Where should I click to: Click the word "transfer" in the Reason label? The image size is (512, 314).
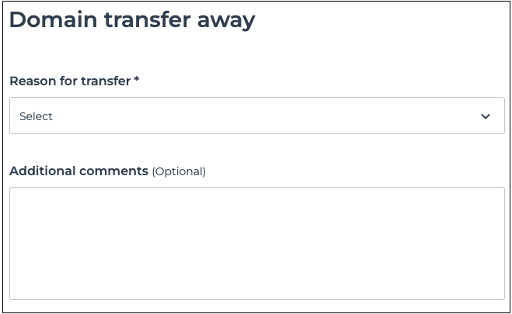(x=105, y=81)
